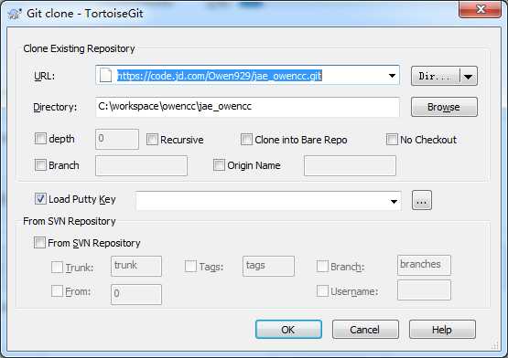Screen dimensions: 508x358
Task: Open the URL history dropdown arrow
Action: coord(392,76)
